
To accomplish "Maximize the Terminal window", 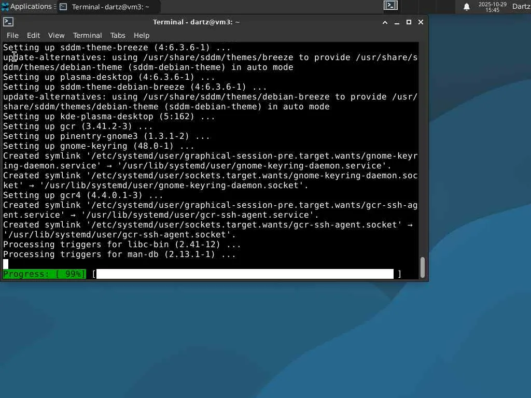I will click(x=409, y=22).
